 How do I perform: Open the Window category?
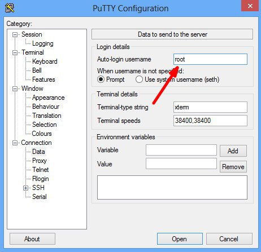pyautogui.click(x=32, y=89)
